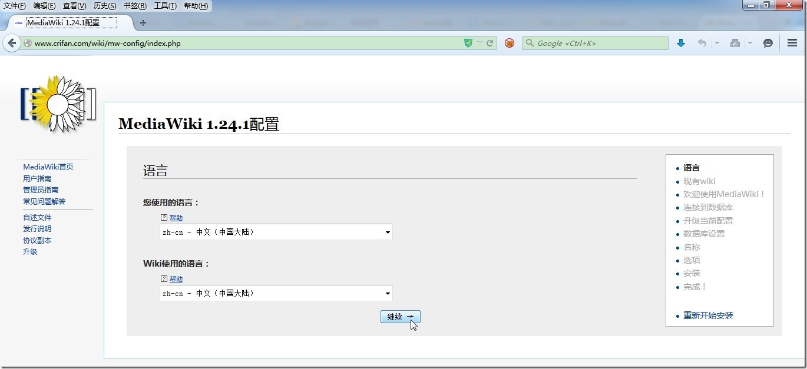Maximize the browser window
807x369 pixels.
pos(766,5)
